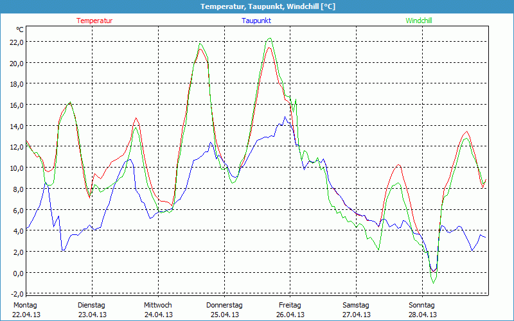Viewport: 514px width, 321px height.
Task: Click the Mittwoch day label
Action: click(158, 305)
